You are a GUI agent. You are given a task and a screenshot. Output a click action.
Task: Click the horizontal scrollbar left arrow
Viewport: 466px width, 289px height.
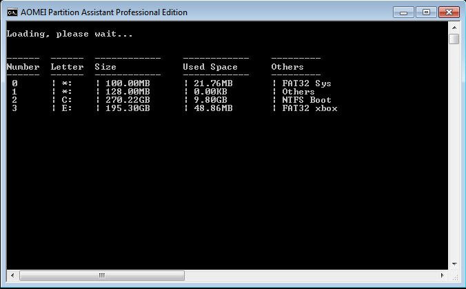click(x=12, y=275)
